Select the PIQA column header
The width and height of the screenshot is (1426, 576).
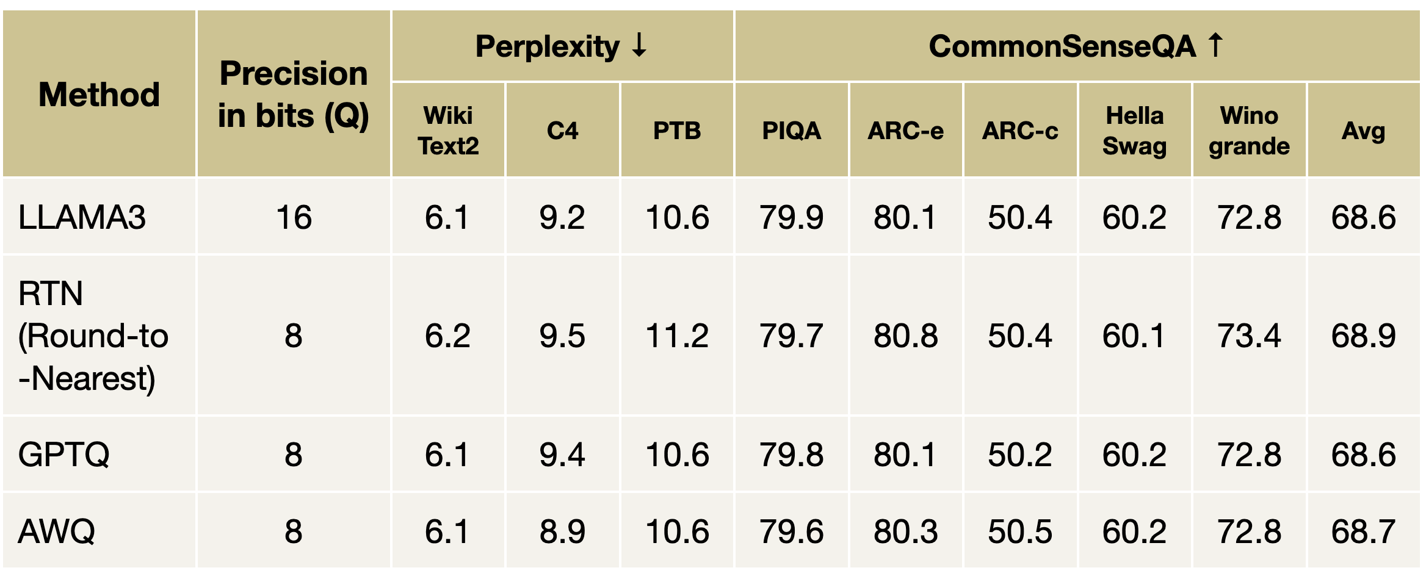coord(791,131)
